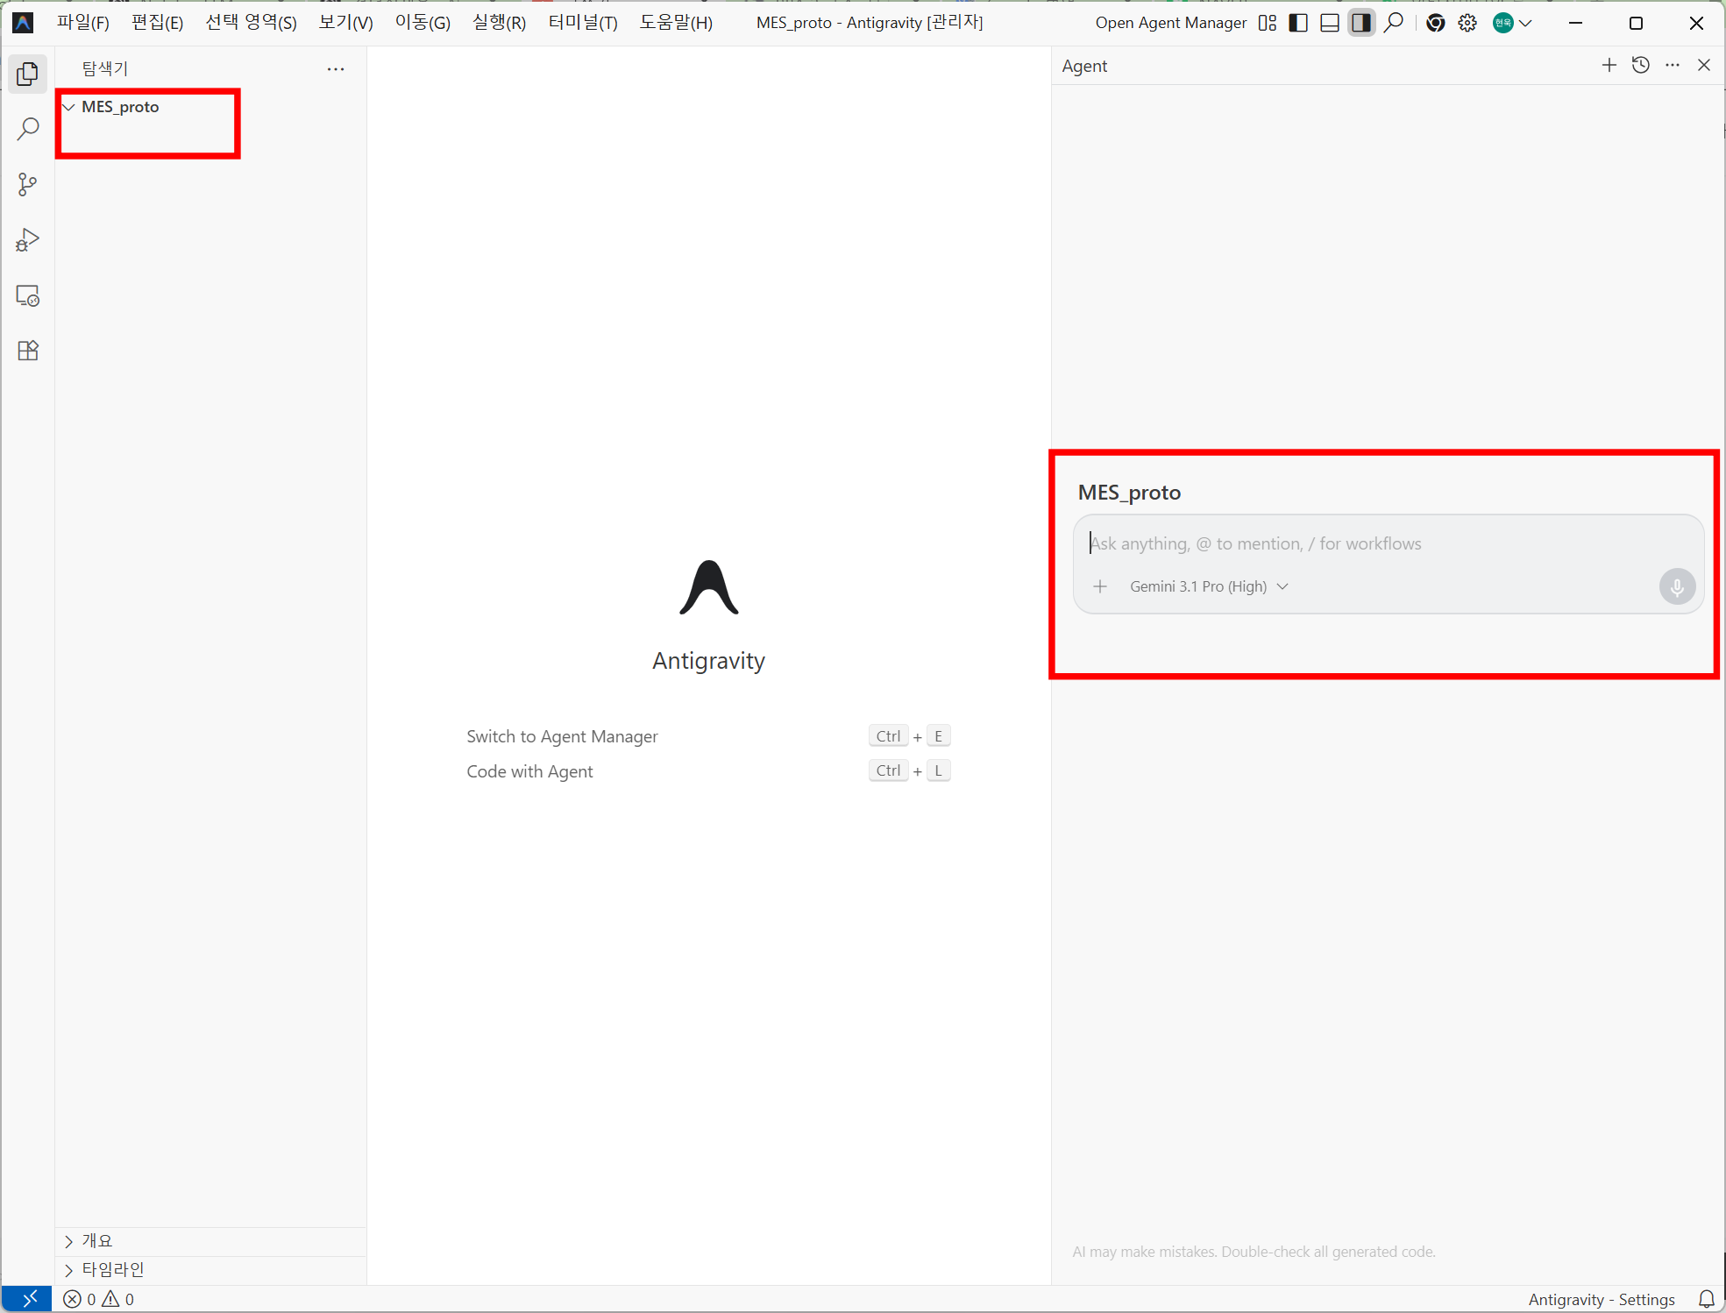Open the Customize Layout icon

pyautogui.click(x=1268, y=23)
